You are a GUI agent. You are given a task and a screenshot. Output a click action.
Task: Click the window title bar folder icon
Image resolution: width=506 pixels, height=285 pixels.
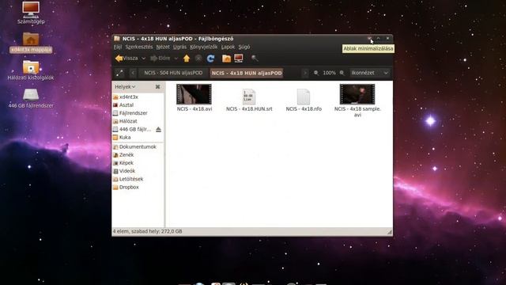pos(117,39)
